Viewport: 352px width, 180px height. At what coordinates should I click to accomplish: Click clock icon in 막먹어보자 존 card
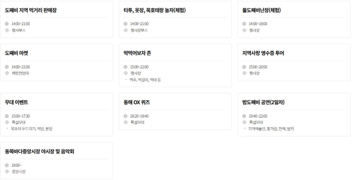pos(126,67)
